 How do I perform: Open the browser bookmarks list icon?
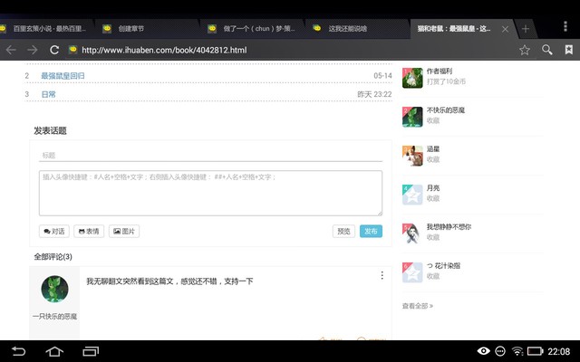569,50
